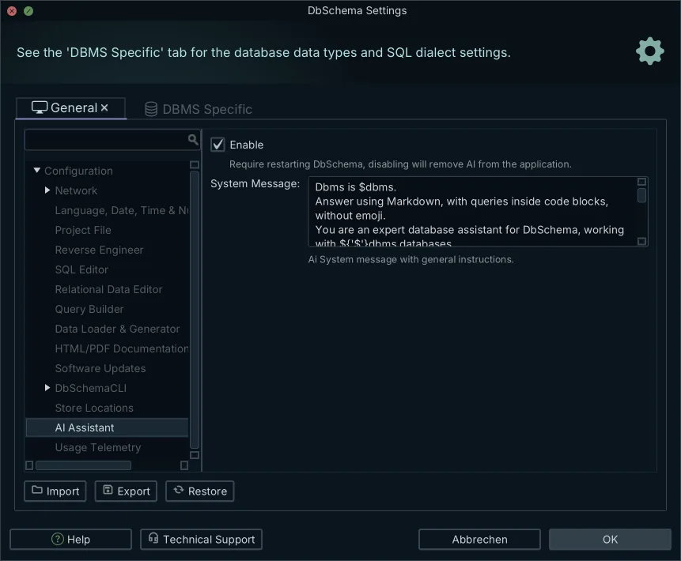Collapse the Configuration tree node
This screenshot has width=681, height=561.
[x=37, y=171]
